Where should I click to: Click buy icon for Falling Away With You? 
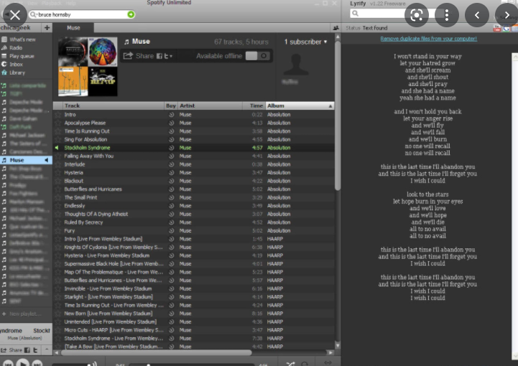tap(171, 156)
